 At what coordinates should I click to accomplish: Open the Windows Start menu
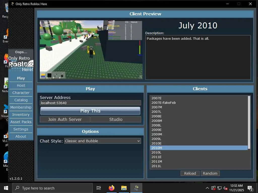[6, 188]
